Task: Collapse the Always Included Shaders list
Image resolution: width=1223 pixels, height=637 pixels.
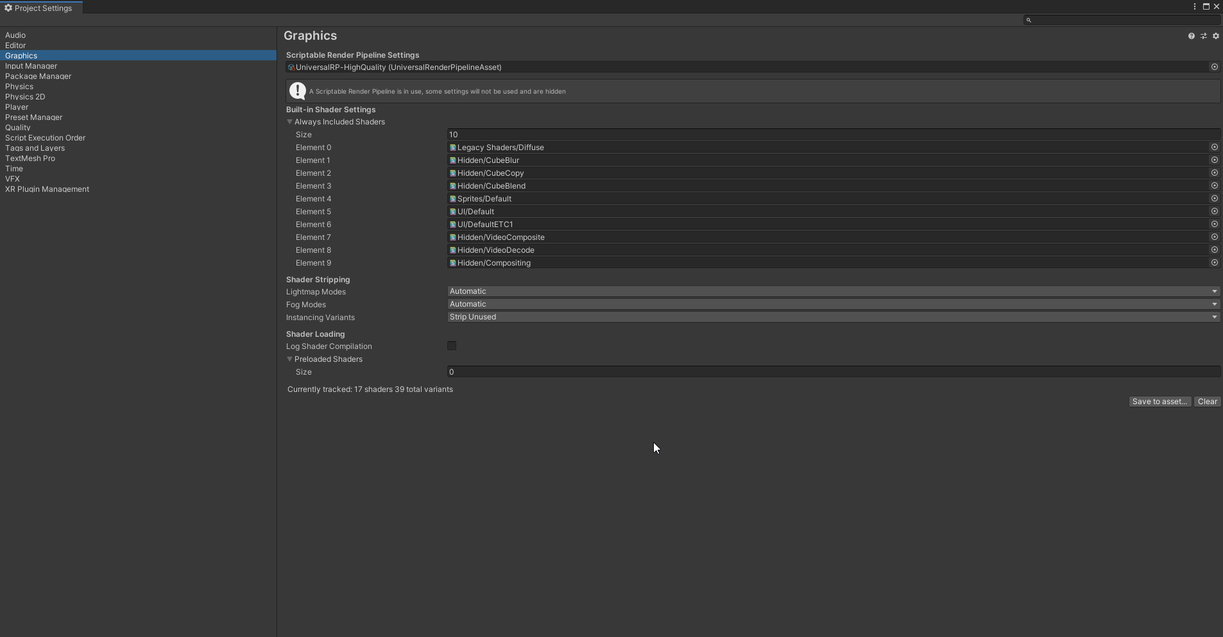Action: coord(290,121)
